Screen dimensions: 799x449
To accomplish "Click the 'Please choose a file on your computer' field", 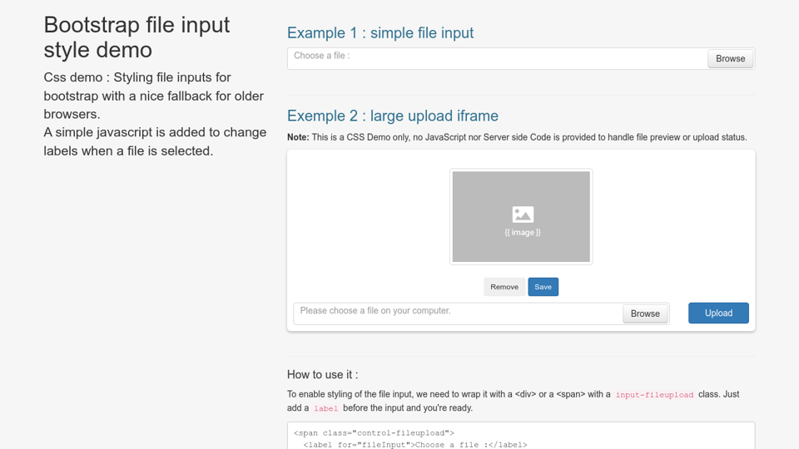I will [458, 313].
